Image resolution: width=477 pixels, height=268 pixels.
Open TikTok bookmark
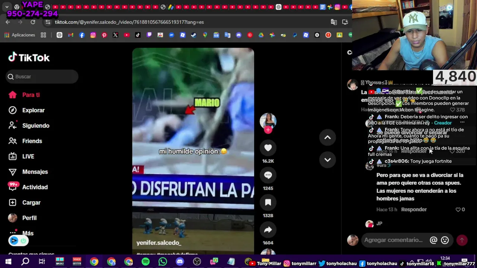138,35
